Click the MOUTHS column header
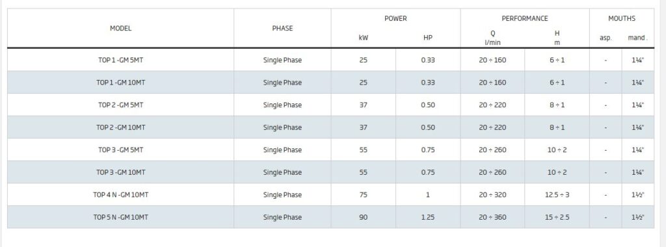The height and width of the screenshot is (247, 666). (621, 19)
